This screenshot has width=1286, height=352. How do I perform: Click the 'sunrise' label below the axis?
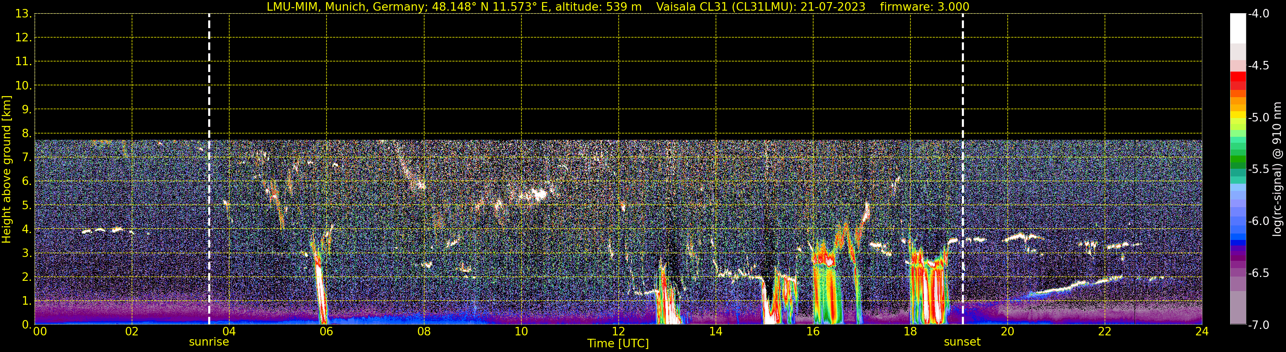click(x=209, y=342)
